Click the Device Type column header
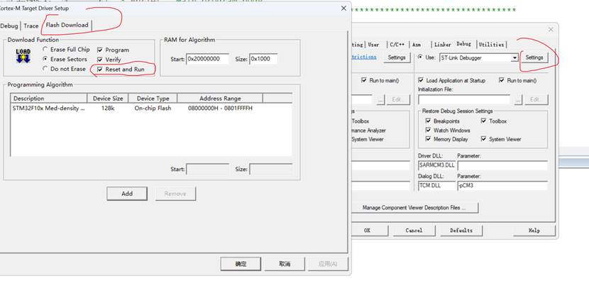Viewport: 589px width, 281px height. tap(153, 99)
